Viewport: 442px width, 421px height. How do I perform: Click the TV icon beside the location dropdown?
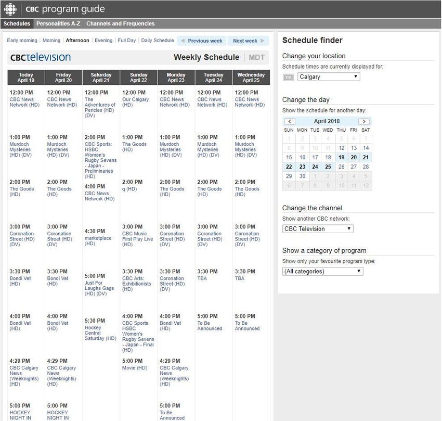pos(288,77)
